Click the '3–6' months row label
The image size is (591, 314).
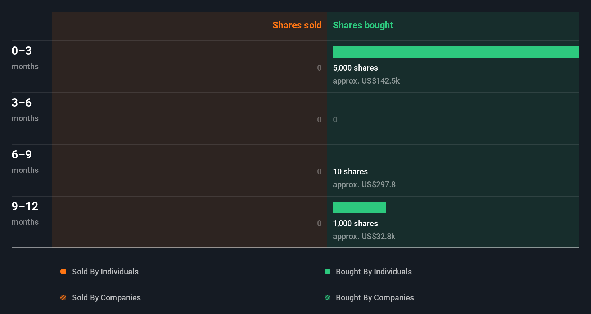[22, 103]
